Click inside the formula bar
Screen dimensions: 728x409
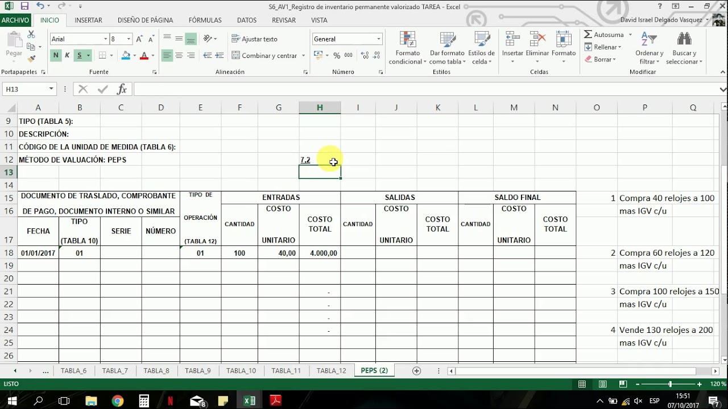[425, 89]
